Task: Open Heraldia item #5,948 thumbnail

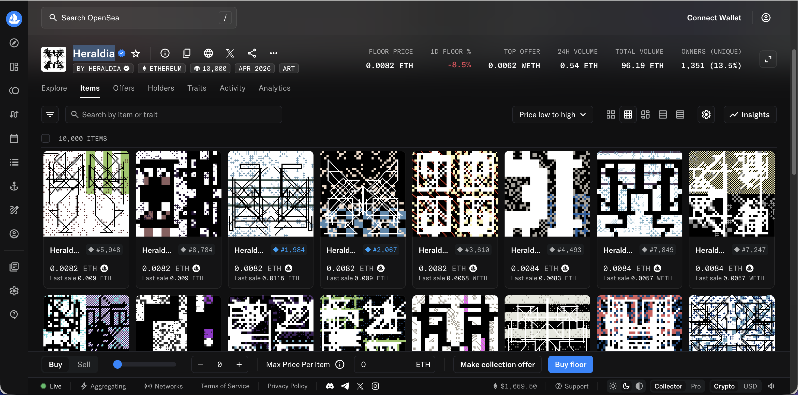Action: pyautogui.click(x=86, y=193)
